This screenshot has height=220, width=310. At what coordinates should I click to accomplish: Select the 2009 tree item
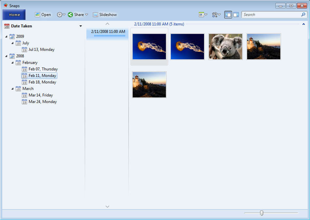pyautogui.click(x=20, y=37)
